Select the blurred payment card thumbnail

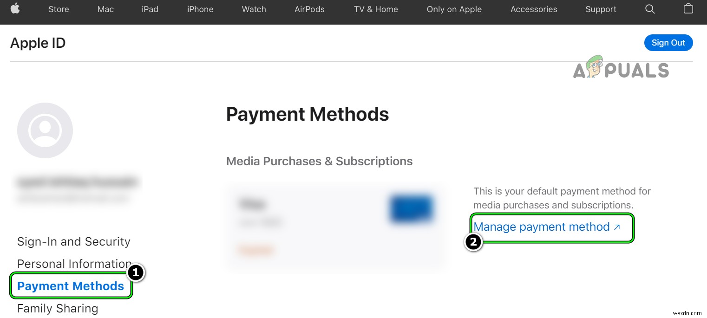411,208
